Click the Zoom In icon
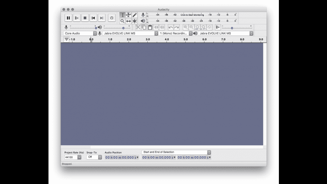 (x=185, y=27)
